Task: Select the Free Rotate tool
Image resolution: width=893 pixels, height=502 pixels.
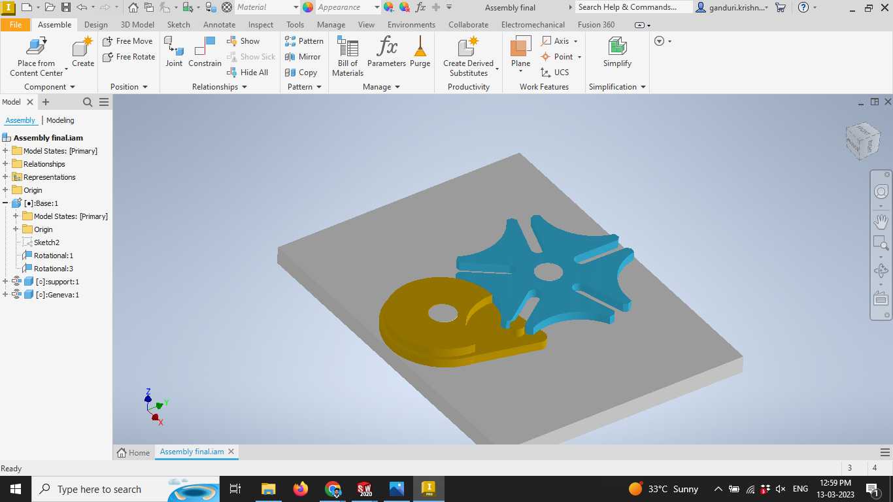Action: (129, 57)
